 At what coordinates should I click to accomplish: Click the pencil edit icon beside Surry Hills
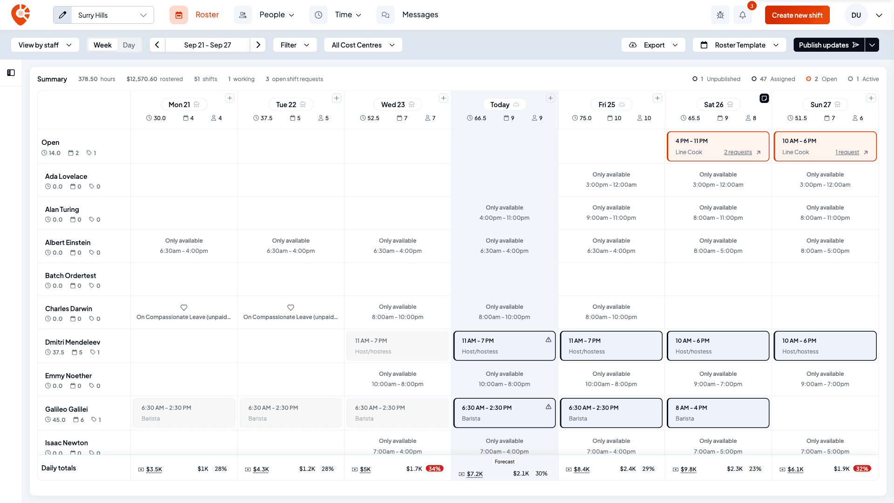pyautogui.click(x=63, y=15)
